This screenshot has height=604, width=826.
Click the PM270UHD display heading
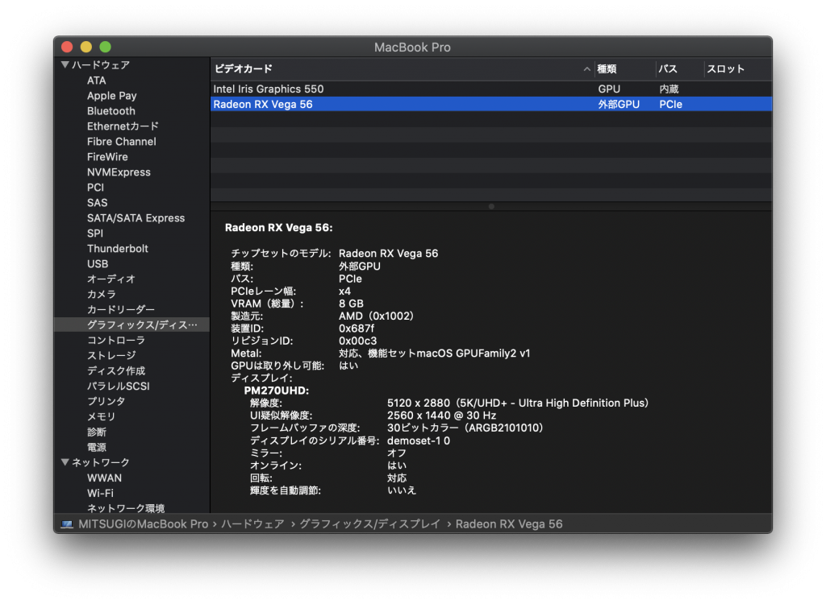277,391
